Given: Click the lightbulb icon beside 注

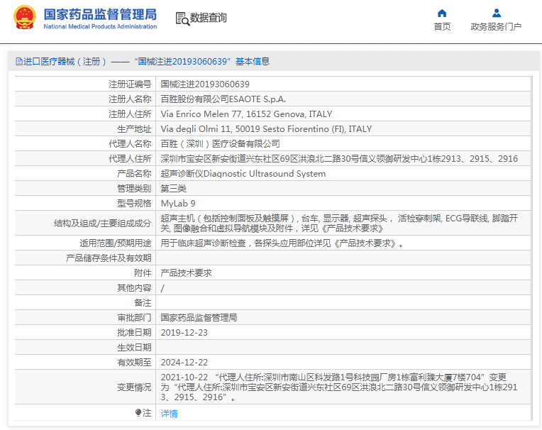Looking at the screenshot, I should pyautogui.click(x=138, y=412).
